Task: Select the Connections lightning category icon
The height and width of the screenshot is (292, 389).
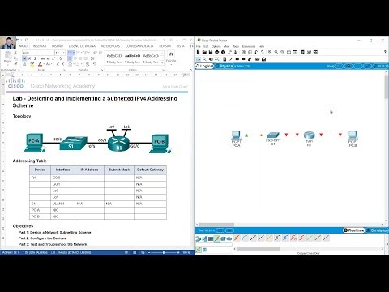Action: pyautogui.click(x=216, y=238)
